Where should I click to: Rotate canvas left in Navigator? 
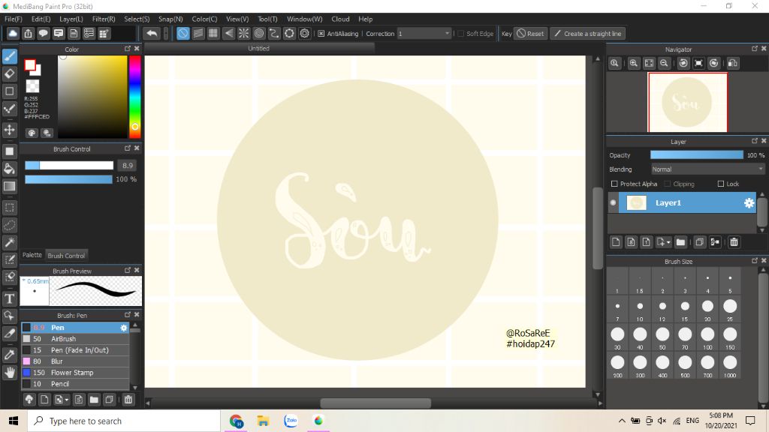point(683,63)
